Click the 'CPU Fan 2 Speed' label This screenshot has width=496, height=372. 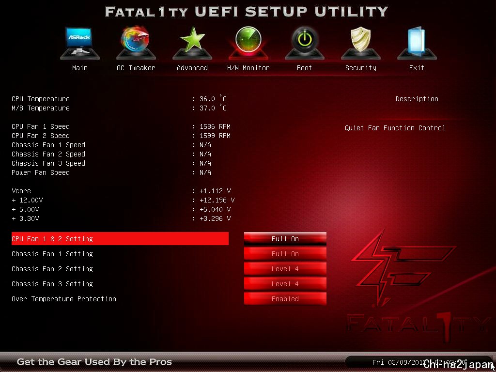tap(41, 136)
